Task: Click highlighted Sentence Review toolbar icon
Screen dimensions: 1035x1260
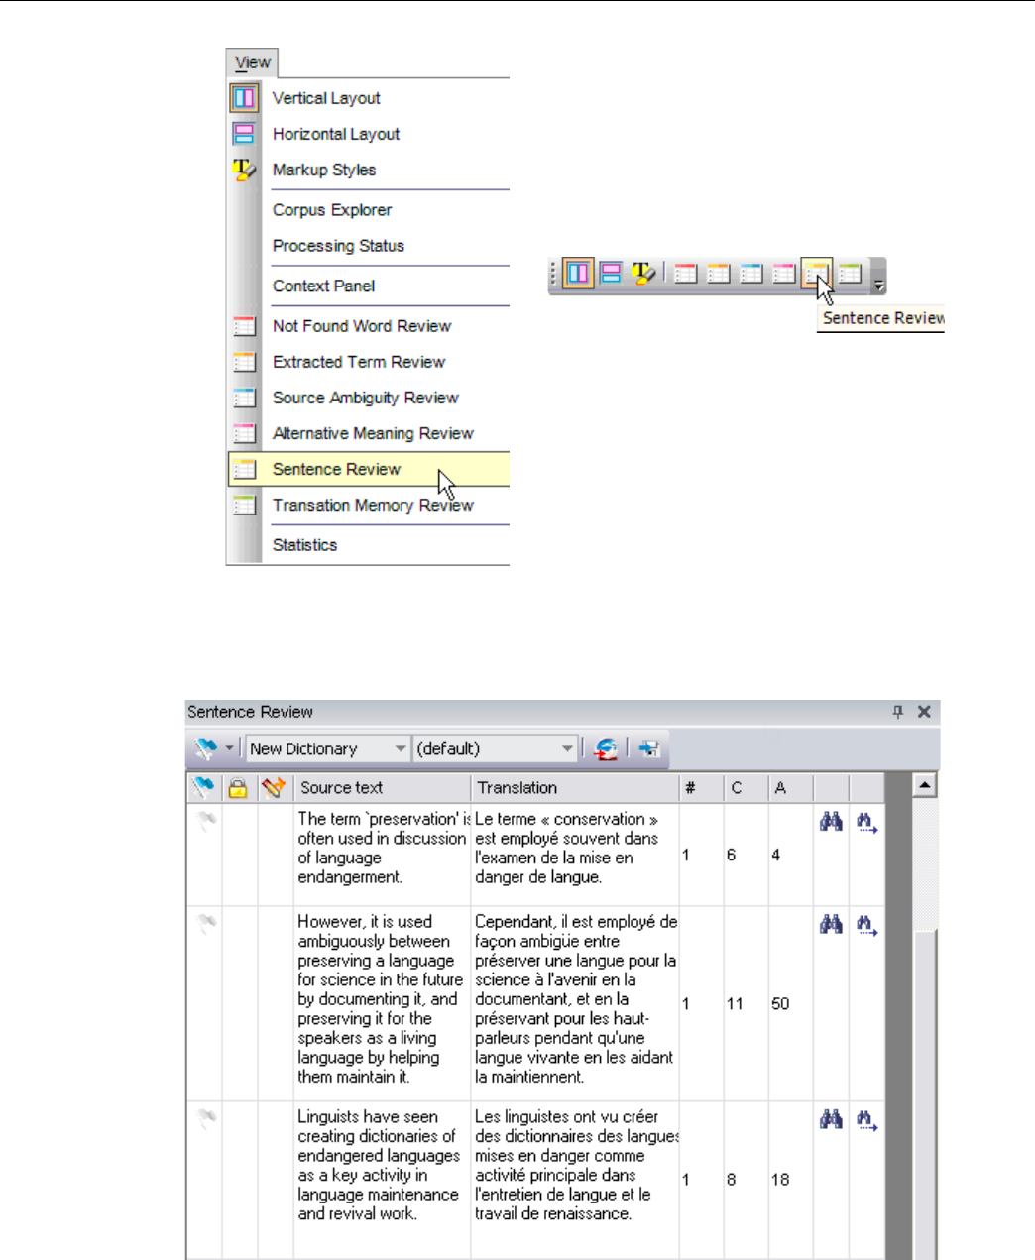Action: 816,273
